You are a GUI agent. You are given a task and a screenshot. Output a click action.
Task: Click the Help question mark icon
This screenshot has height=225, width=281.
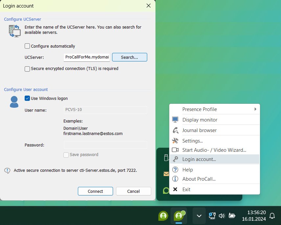[x=175, y=170]
